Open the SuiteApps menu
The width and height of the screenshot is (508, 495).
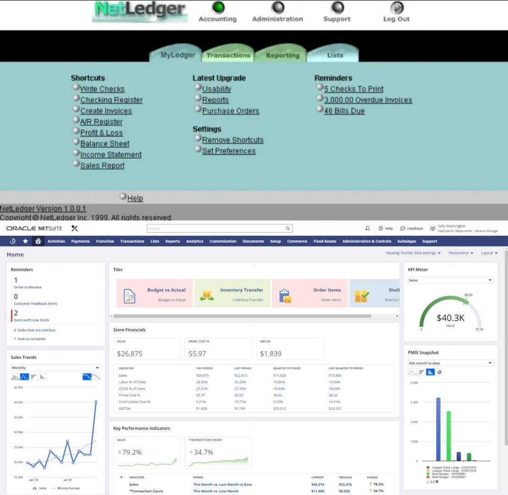pos(406,242)
